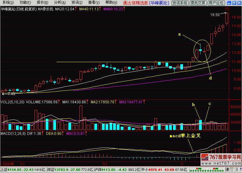The width and height of the screenshot is (242, 173).
Task: Click the 委托交易 button
Action: (198, 3)
